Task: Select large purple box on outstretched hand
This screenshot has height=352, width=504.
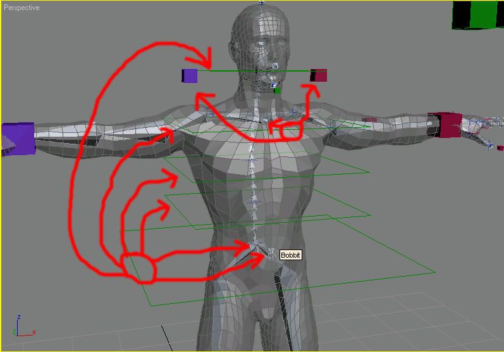Action: pos(17,137)
